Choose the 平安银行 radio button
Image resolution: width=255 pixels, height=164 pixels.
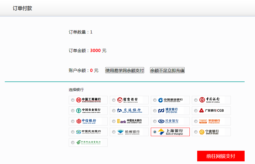click(x=196, y=122)
